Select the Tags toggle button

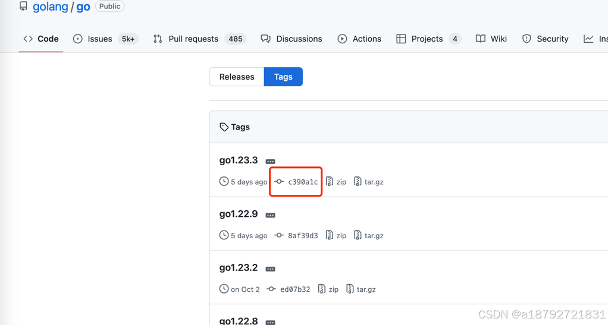tap(283, 77)
